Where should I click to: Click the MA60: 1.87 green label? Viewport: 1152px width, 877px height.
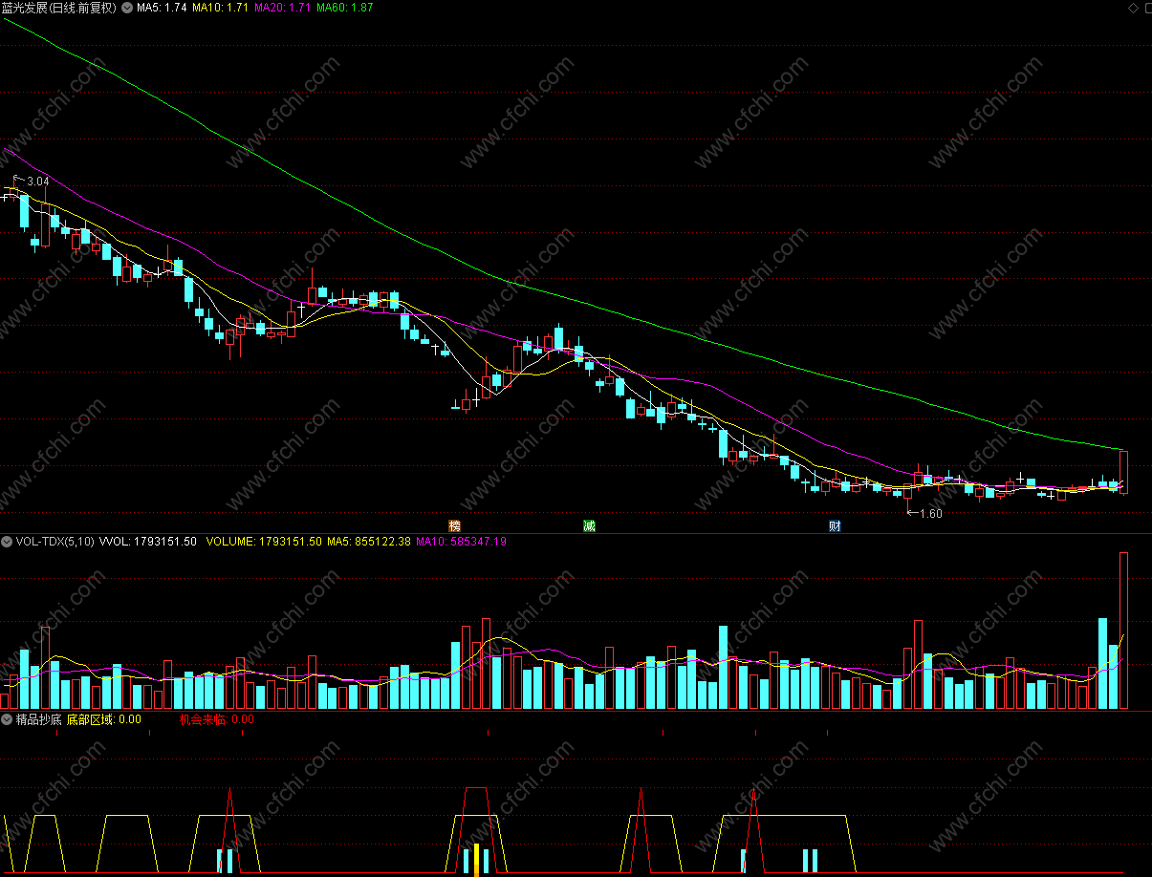click(x=344, y=8)
